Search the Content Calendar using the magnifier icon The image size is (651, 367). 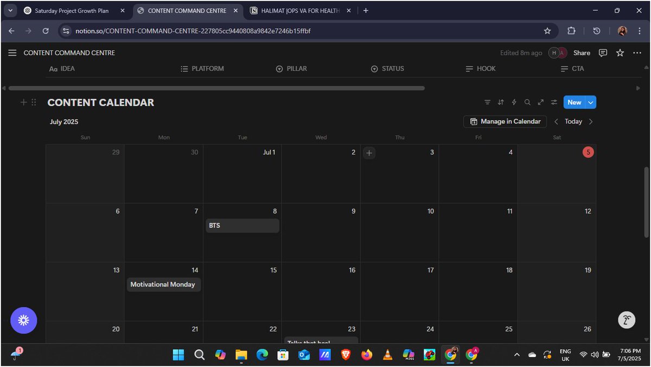pyautogui.click(x=527, y=102)
